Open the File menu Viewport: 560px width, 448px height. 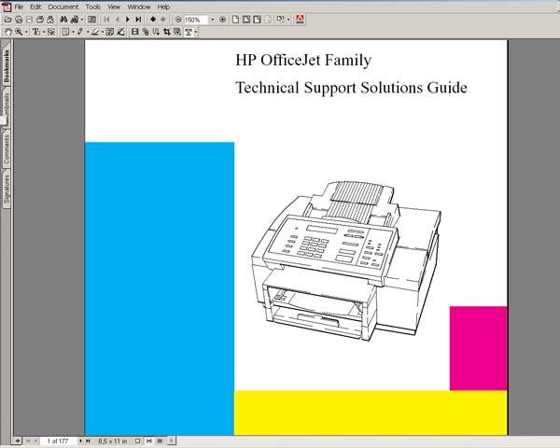[x=19, y=7]
